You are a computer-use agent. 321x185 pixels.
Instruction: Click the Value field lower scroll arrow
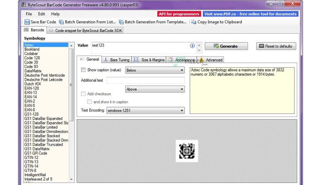199,50
